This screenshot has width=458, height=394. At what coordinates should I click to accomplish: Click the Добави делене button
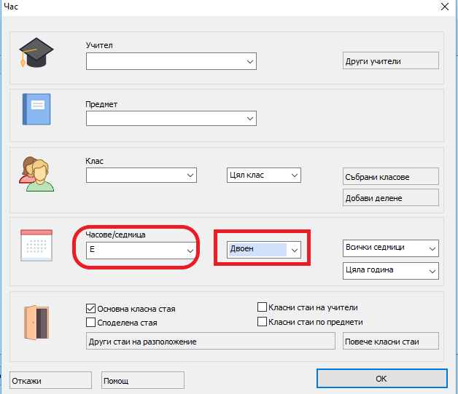click(x=390, y=197)
